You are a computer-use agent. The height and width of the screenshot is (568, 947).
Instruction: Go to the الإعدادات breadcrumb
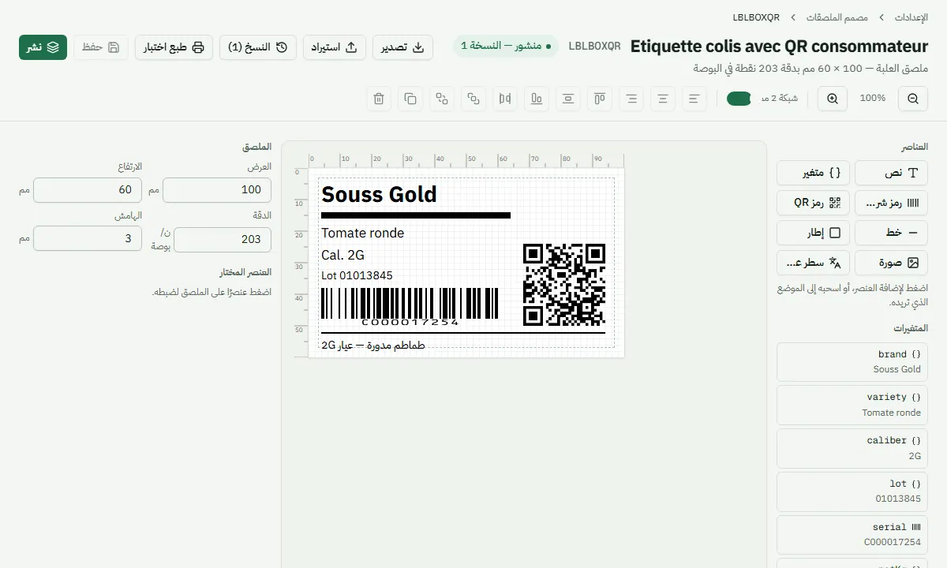pos(911,17)
